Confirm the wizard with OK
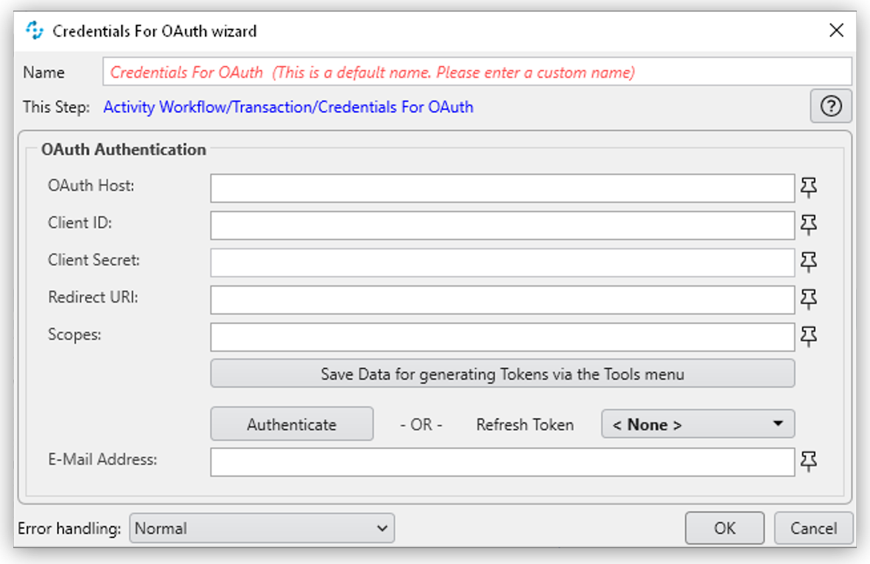Viewport: 870px width, 564px height. (724, 528)
